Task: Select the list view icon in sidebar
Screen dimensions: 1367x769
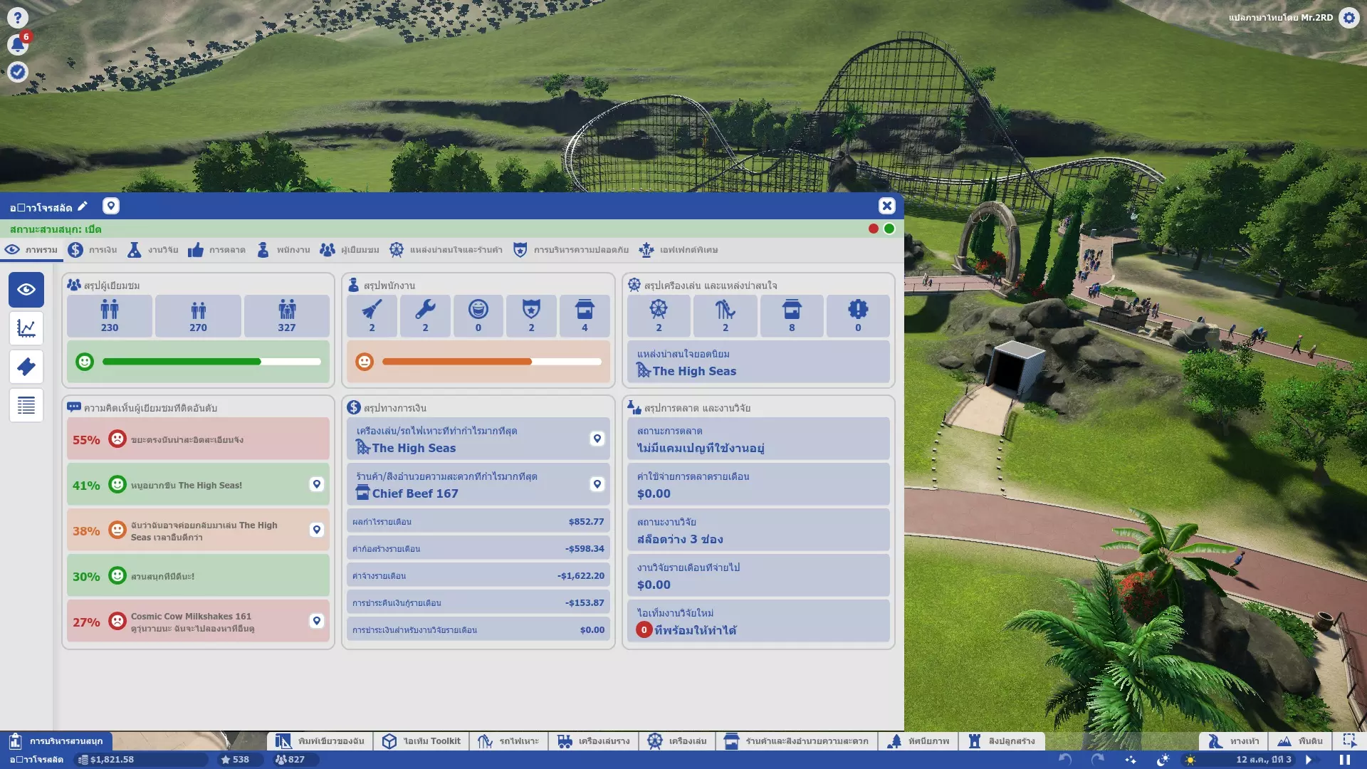Action: coord(26,405)
